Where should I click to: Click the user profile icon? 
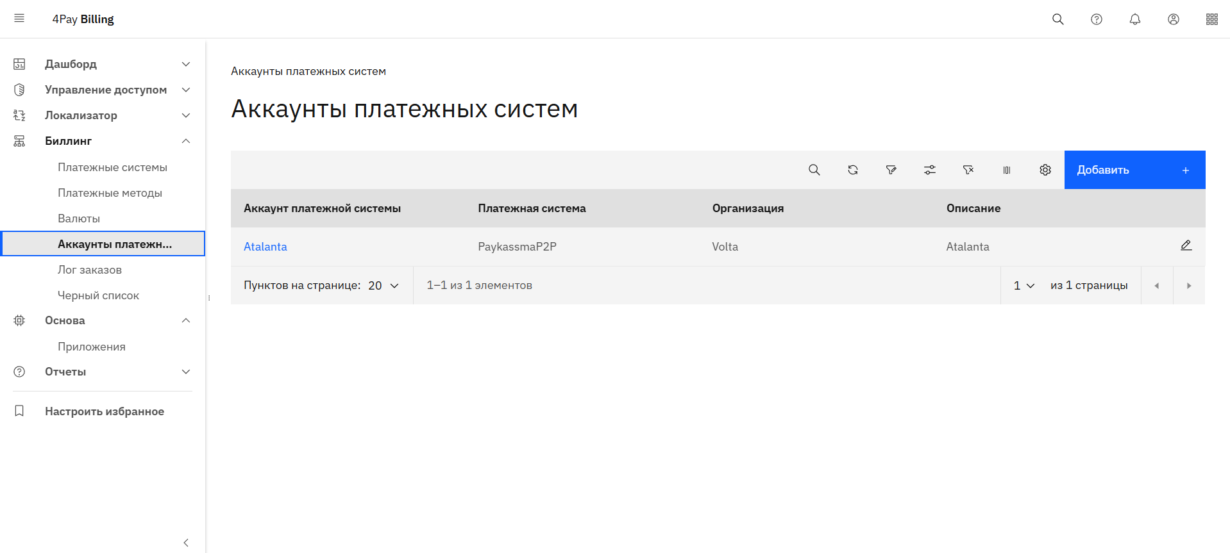(1173, 19)
